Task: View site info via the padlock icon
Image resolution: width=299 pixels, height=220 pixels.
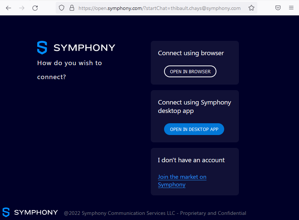Action: click(x=72, y=8)
